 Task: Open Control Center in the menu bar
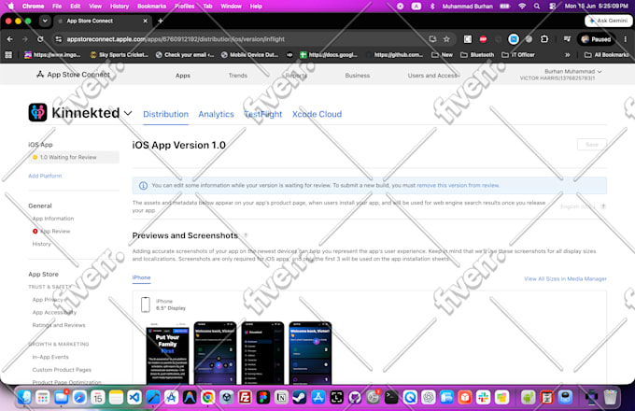[x=552, y=7]
